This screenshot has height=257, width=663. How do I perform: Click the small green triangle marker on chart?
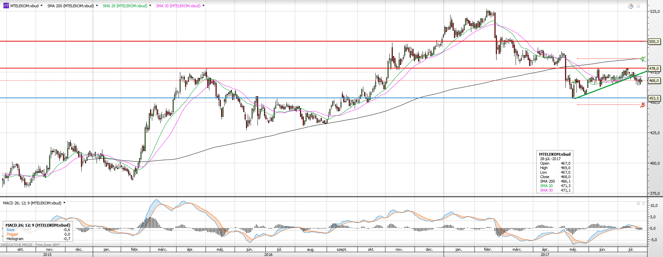(573, 82)
